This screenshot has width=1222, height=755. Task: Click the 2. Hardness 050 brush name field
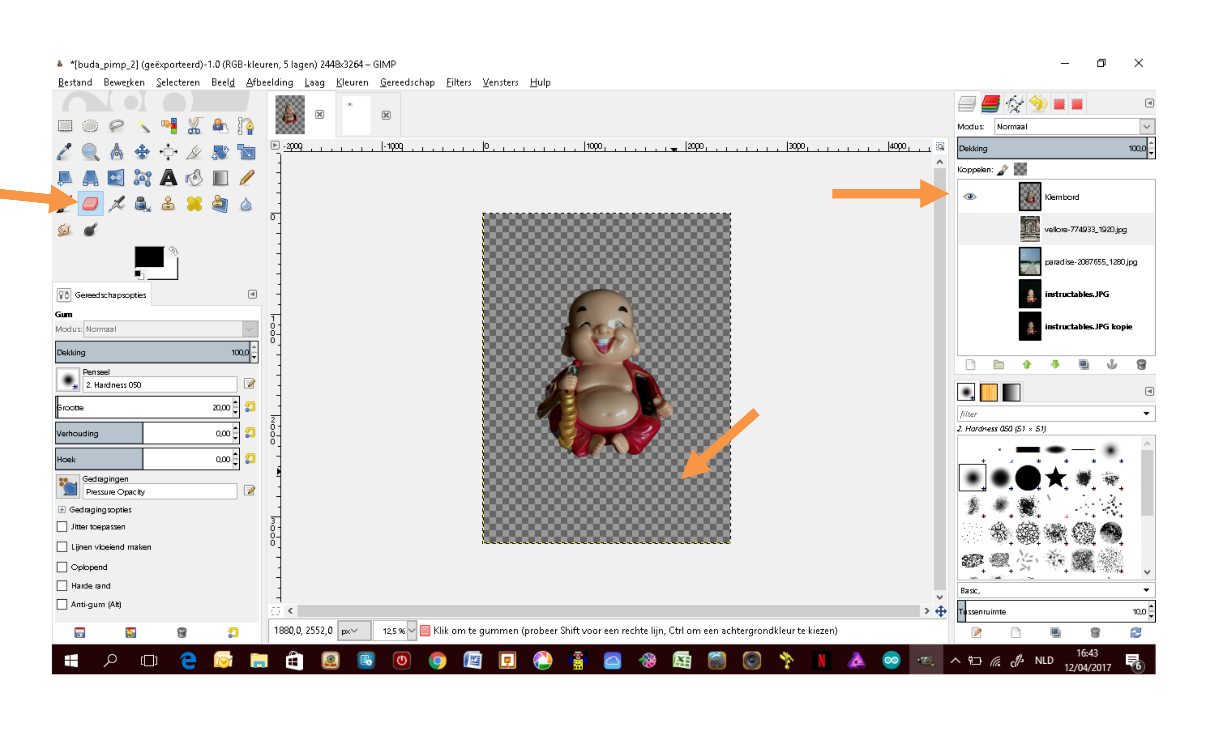coord(160,385)
